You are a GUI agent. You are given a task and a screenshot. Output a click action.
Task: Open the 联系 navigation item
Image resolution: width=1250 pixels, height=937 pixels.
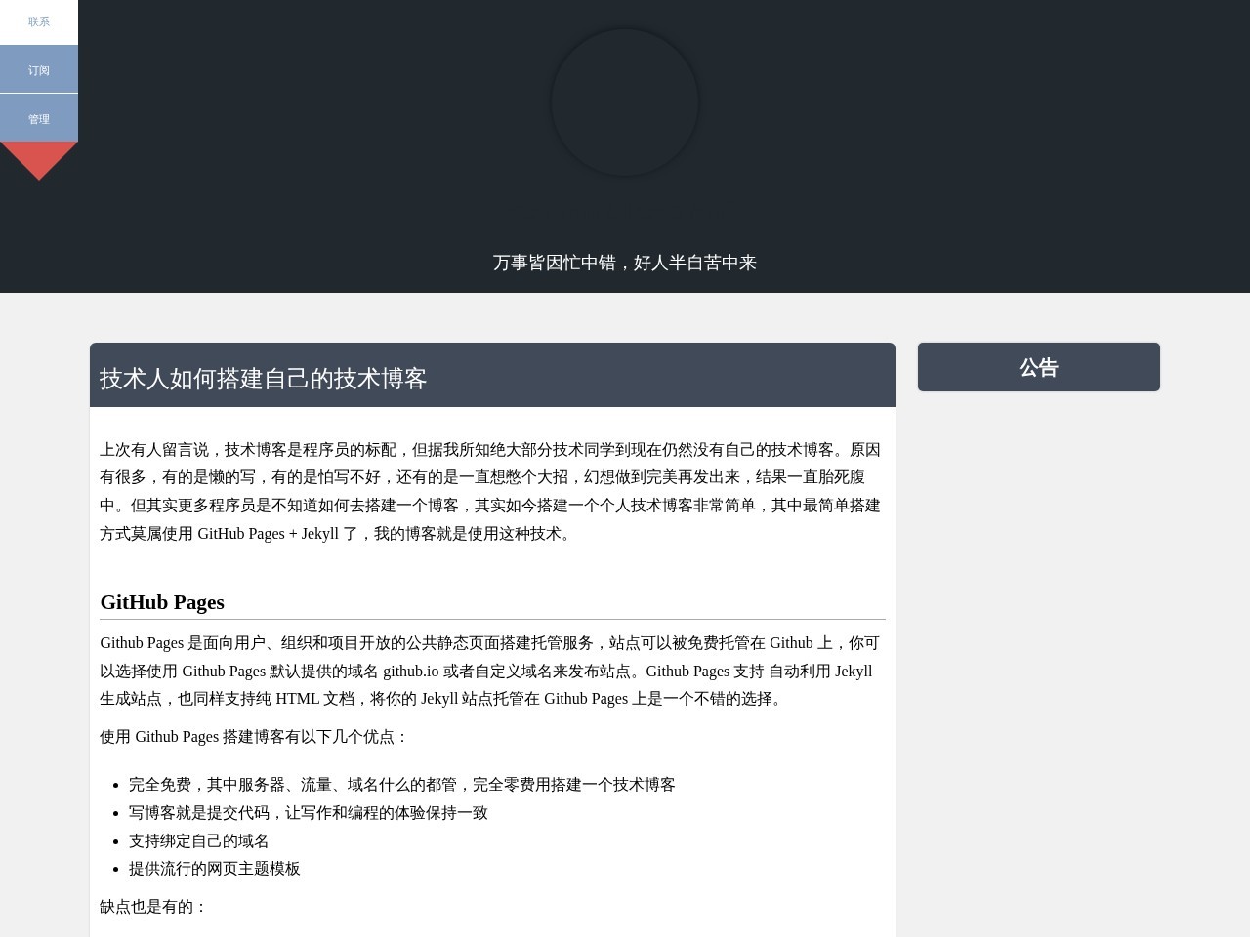39,21
